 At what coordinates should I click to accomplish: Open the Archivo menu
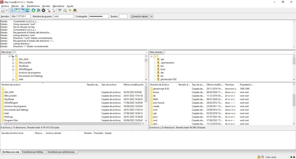point(5,6)
